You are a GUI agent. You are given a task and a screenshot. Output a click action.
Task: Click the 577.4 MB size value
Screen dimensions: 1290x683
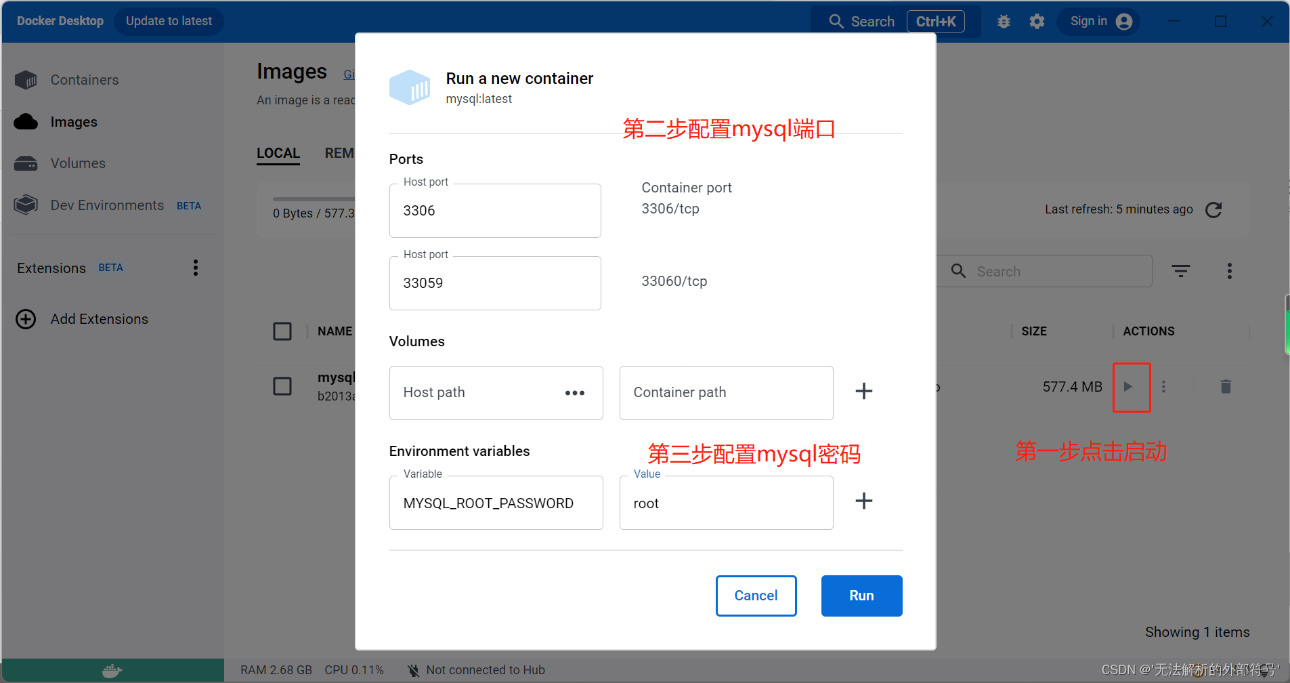tap(1073, 387)
